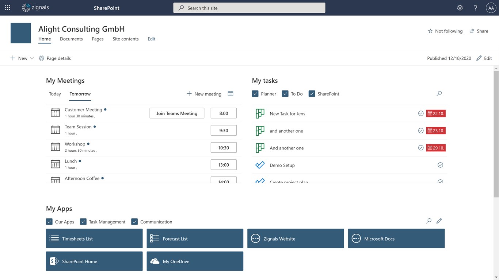Open the AA account menu

click(x=491, y=8)
